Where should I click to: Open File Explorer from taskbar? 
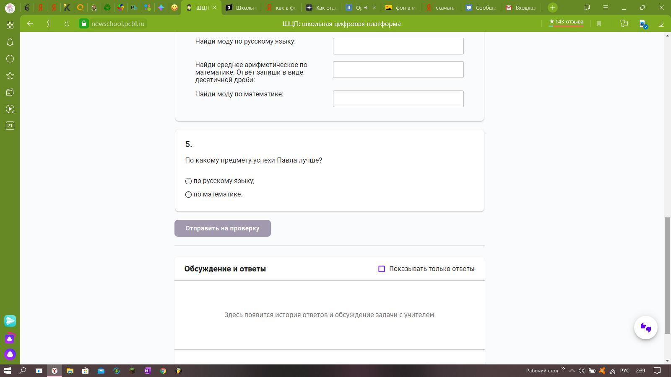point(70,371)
